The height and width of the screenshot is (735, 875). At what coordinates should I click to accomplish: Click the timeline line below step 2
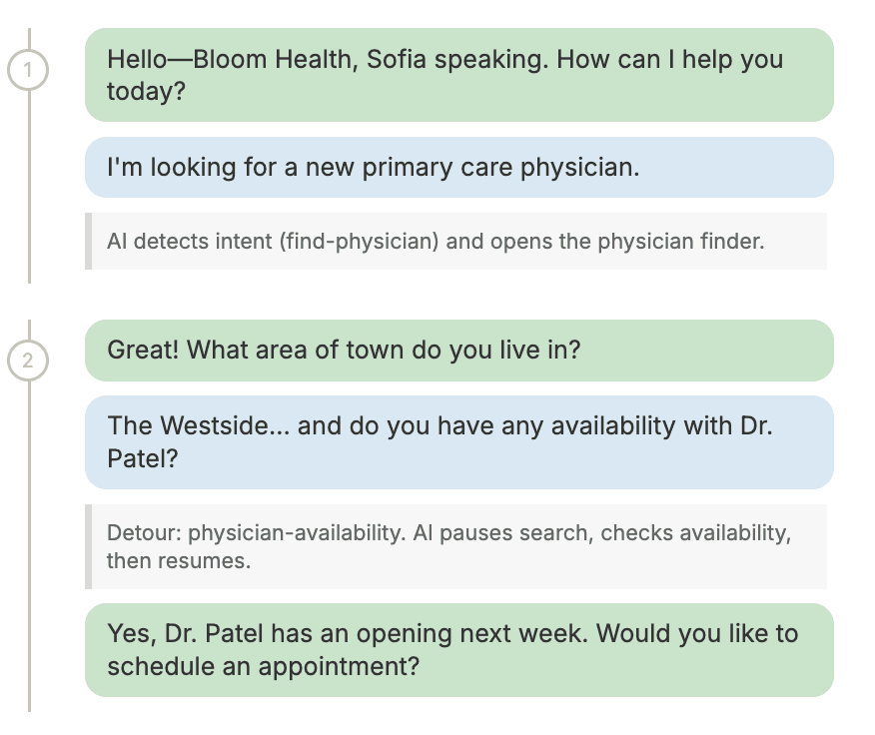29,547
